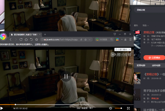The height and width of the screenshot is (111, 165).
Task: Click the volume slider knob
Action: (x=121, y=108)
